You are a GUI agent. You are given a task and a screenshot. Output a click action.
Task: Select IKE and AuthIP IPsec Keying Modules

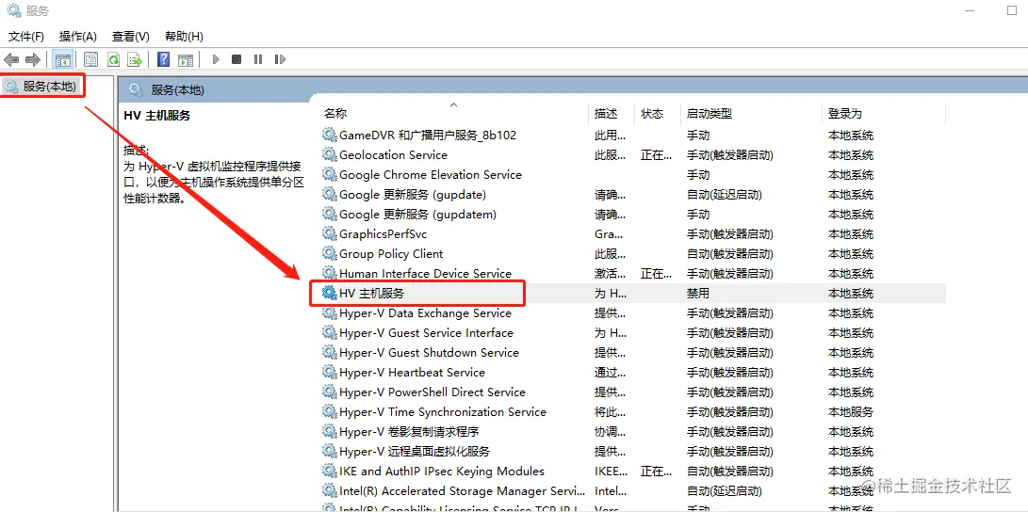pyautogui.click(x=441, y=471)
